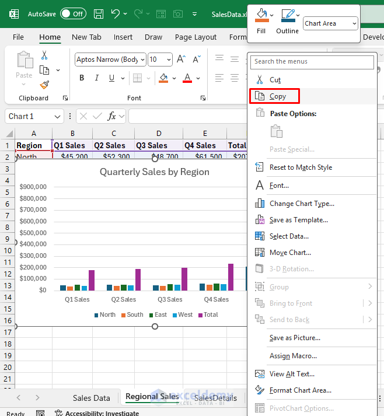
Task: Toggle Bold formatting in ribbon
Action: [81, 78]
